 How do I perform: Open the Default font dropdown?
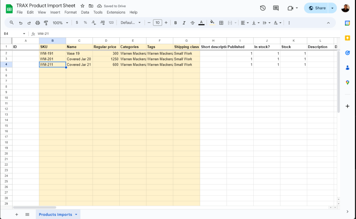131,23
